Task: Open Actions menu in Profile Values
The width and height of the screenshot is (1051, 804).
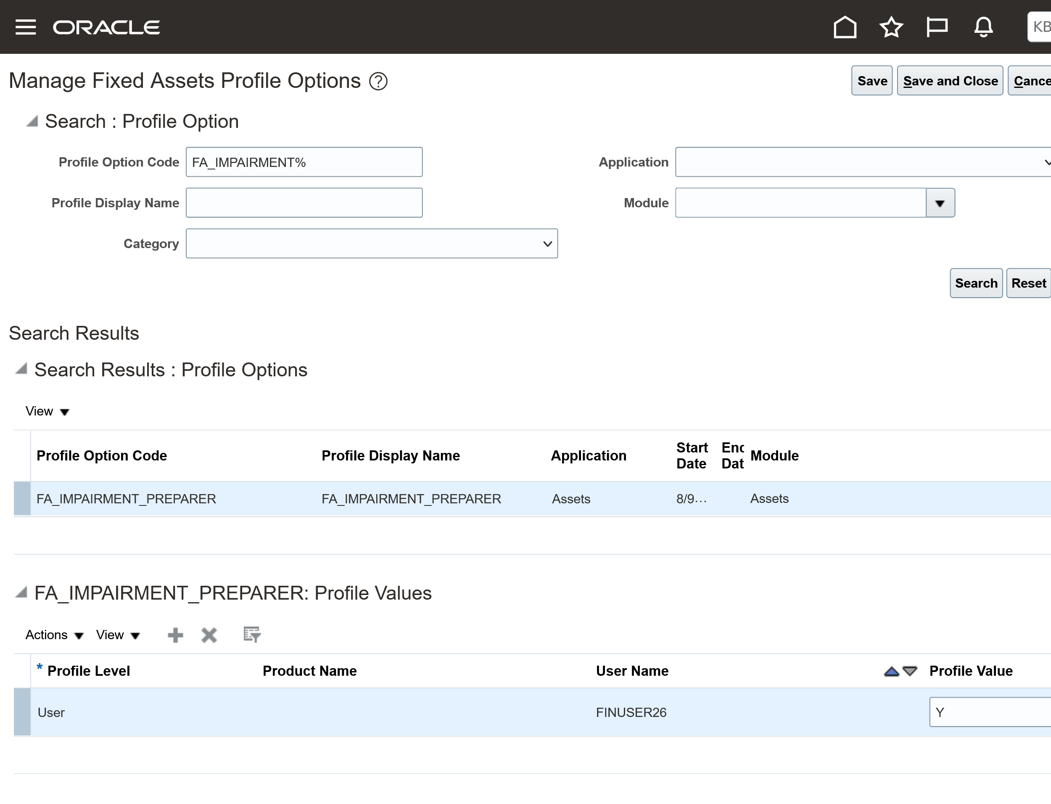Action: pyautogui.click(x=55, y=635)
